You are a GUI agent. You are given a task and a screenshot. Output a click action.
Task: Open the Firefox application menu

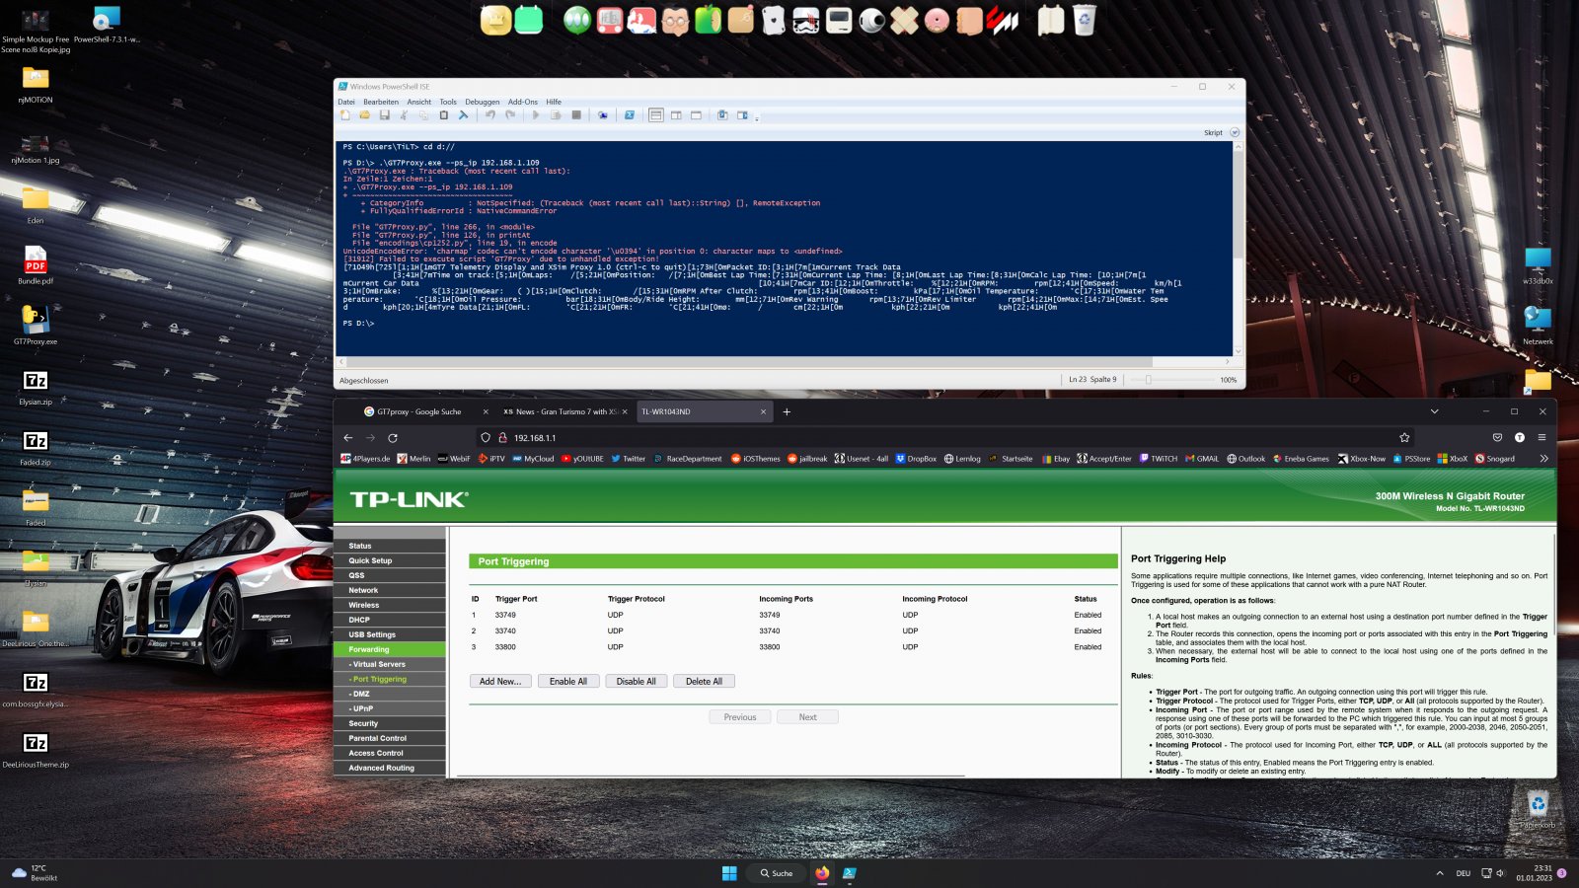click(1541, 438)
